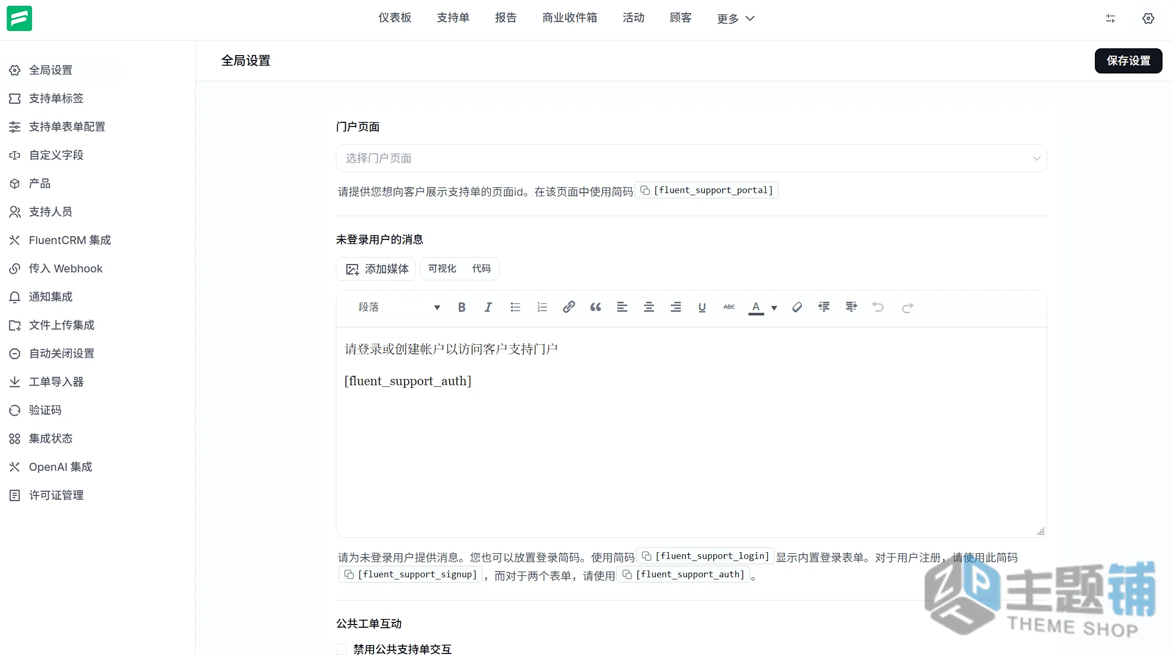The width and height of the screenshot is (1172, 655).
Task: Increase indent in the editor
Action: coord(851,308)
